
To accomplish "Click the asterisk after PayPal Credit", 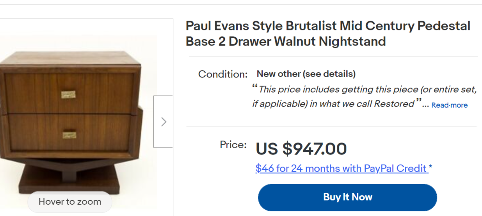I will tap(430, 168).
